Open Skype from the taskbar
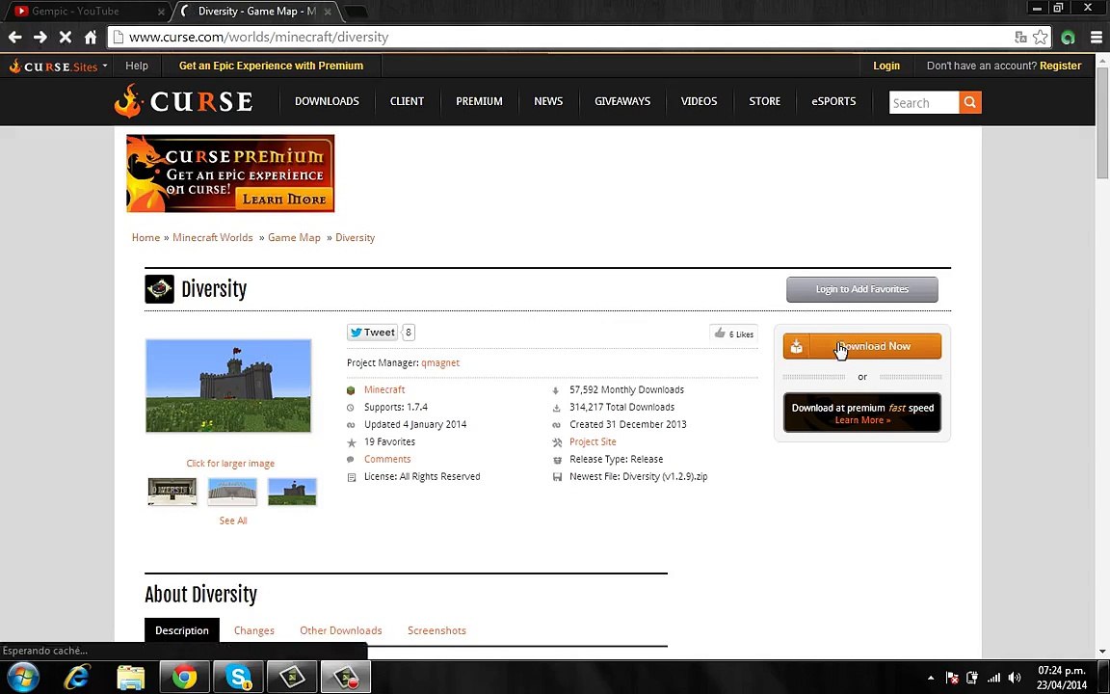Image resolution: width=1110 pixels, height=694 pixels. click(239, 678)
